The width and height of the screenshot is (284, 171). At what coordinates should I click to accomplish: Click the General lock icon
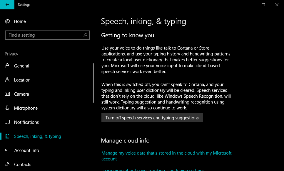click(x=8, y=66)
